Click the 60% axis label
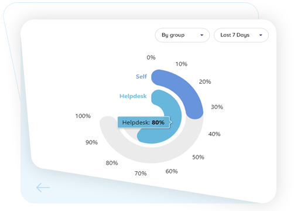The image size is (294, 211). [x=172, y=171]
